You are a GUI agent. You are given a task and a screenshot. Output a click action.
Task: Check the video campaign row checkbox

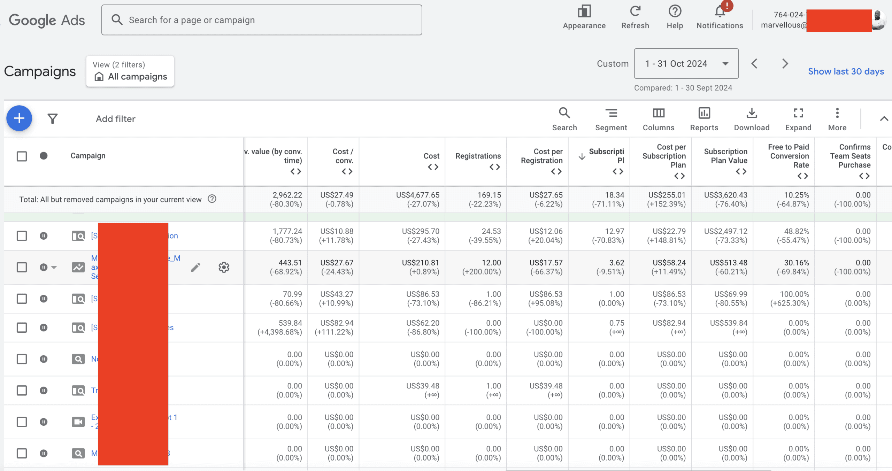[22, 422]
